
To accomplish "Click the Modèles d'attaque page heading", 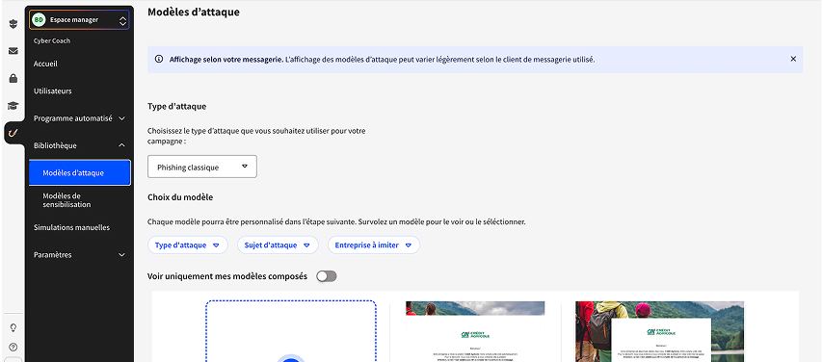I will pyautogui.click(x=193, y=12).
